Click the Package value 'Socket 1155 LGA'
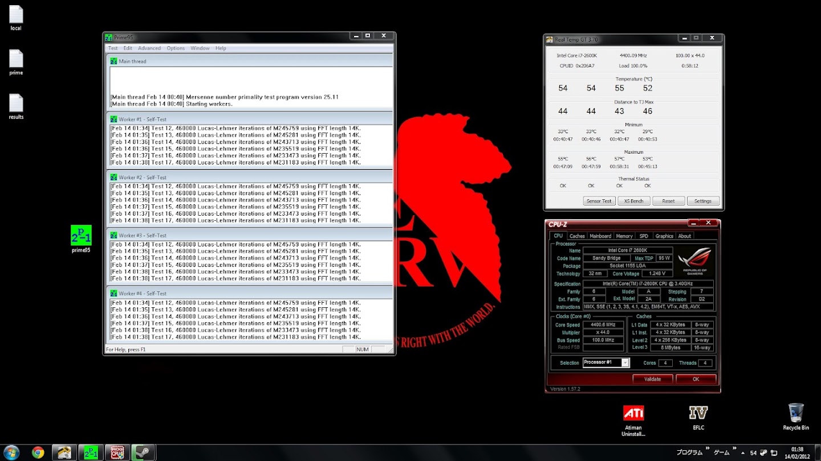 [x=627, y=266]
